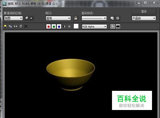160x118 pixels.
Task: Clear the rendered frame with X icon
Action: click(x=26, y=26)
